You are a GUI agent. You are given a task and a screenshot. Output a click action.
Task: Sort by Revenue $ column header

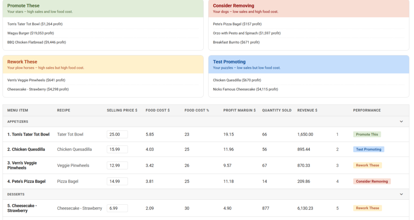point(307,110)
